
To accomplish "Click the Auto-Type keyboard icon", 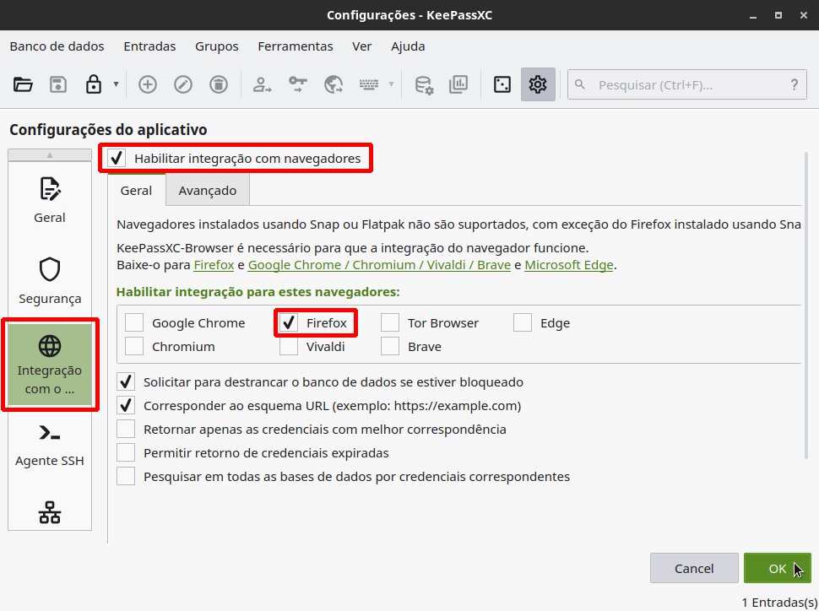I will [369, 84].
